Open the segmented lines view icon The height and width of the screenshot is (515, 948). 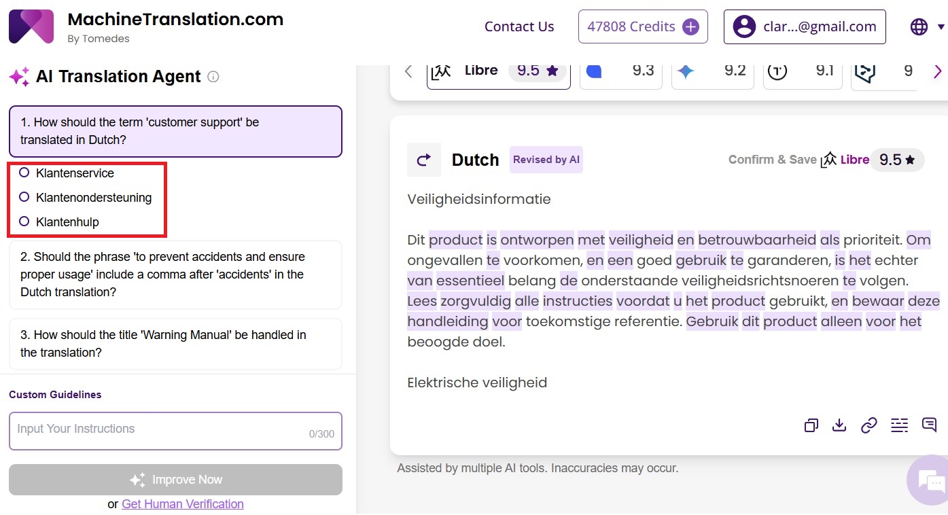899,425
